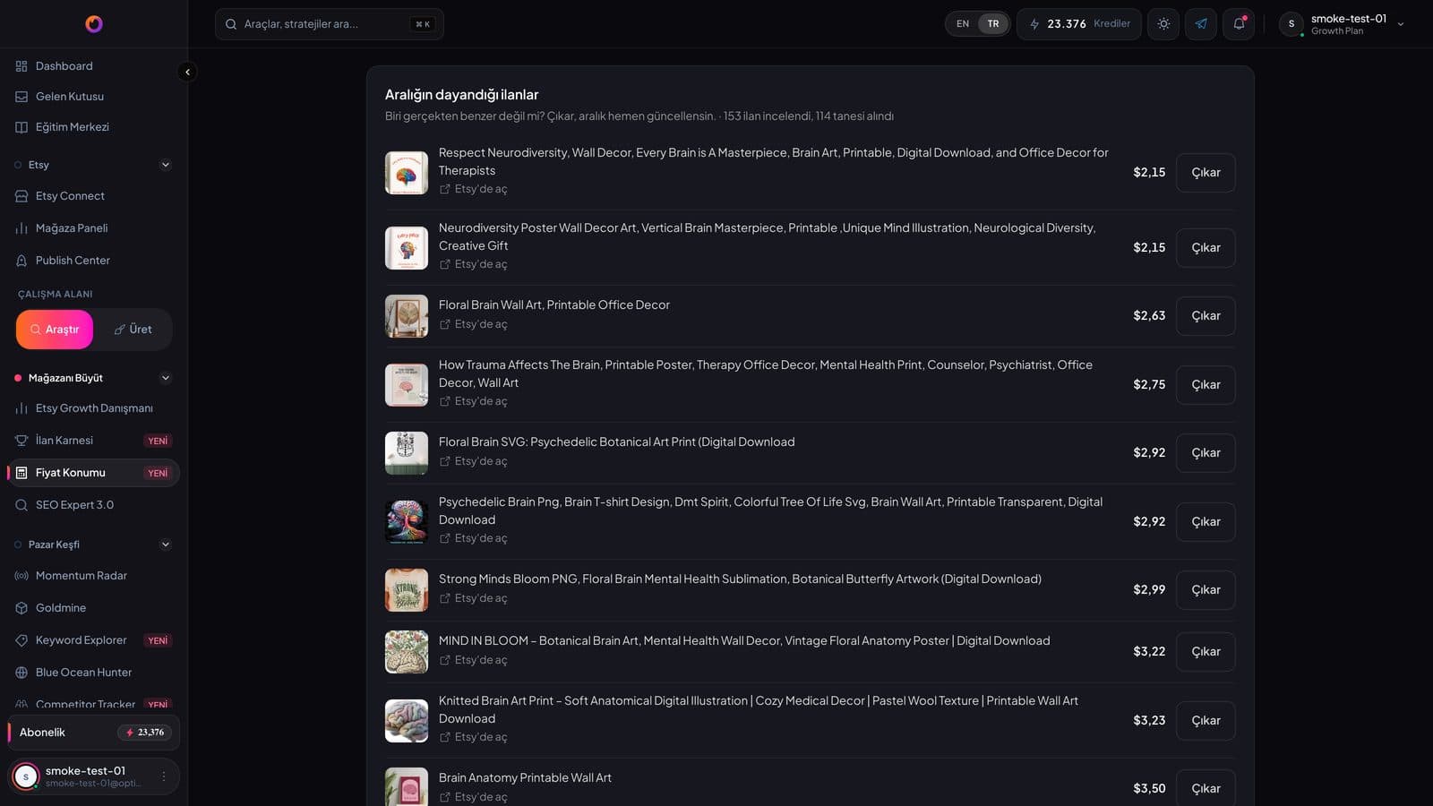Switch language to EN
Screen dimensions: 1433x806
(963, 24)
